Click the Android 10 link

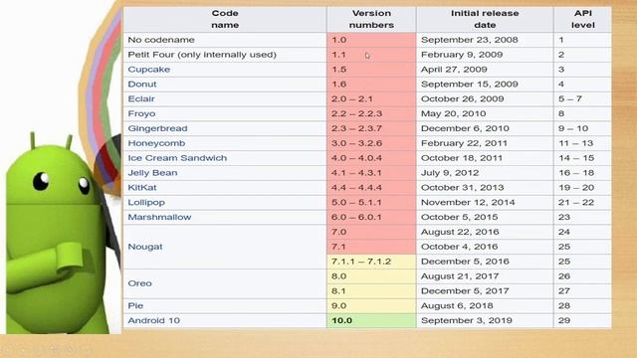pyautogui.click(x=153, y=320)
